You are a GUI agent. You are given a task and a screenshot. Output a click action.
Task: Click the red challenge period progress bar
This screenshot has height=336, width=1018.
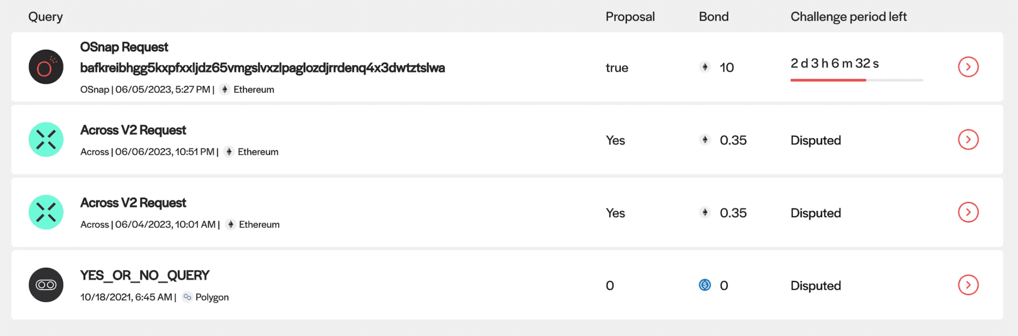tap(828, 80)
